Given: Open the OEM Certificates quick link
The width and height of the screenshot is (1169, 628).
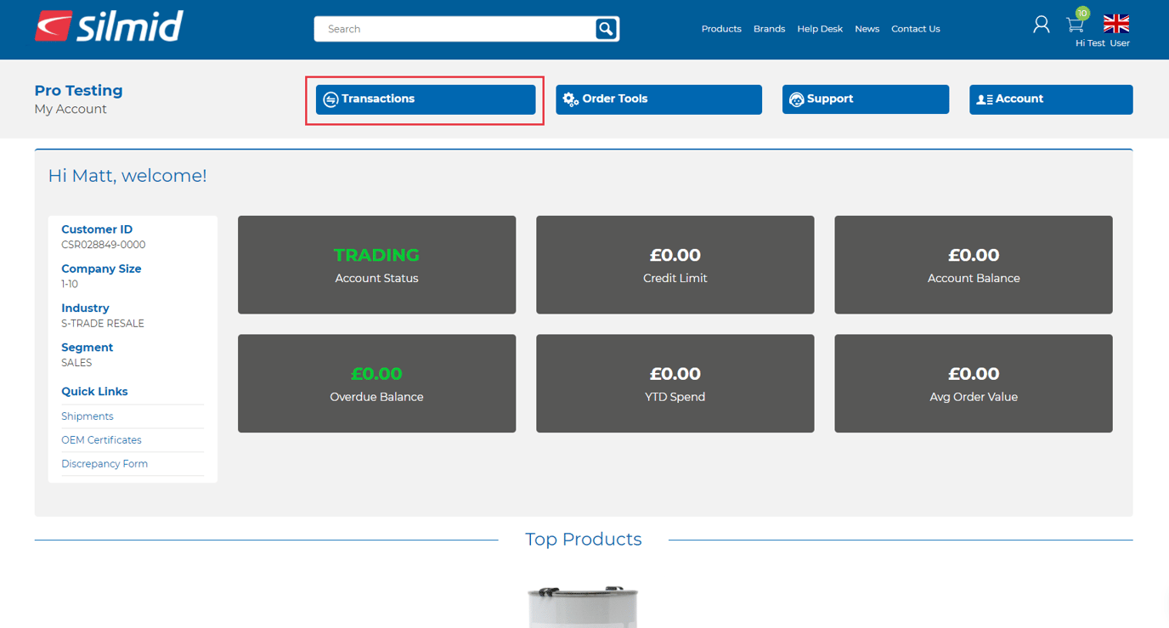Looking at the screenshot, I should (x=101, y=440).
